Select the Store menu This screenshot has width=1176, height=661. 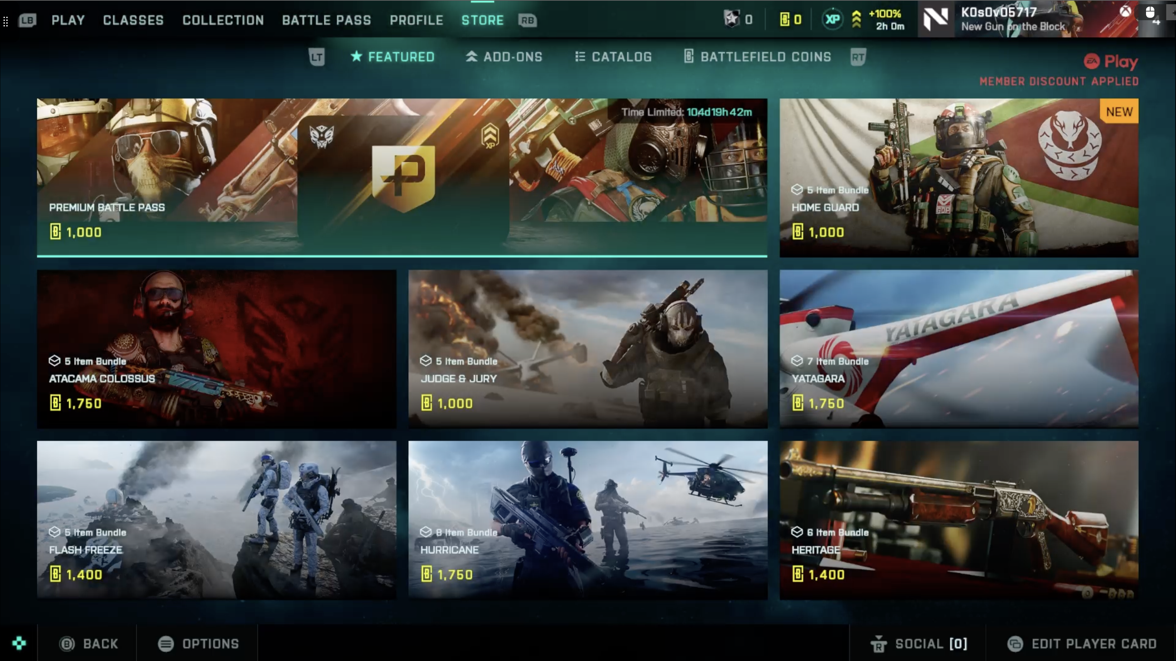point(482,20)
